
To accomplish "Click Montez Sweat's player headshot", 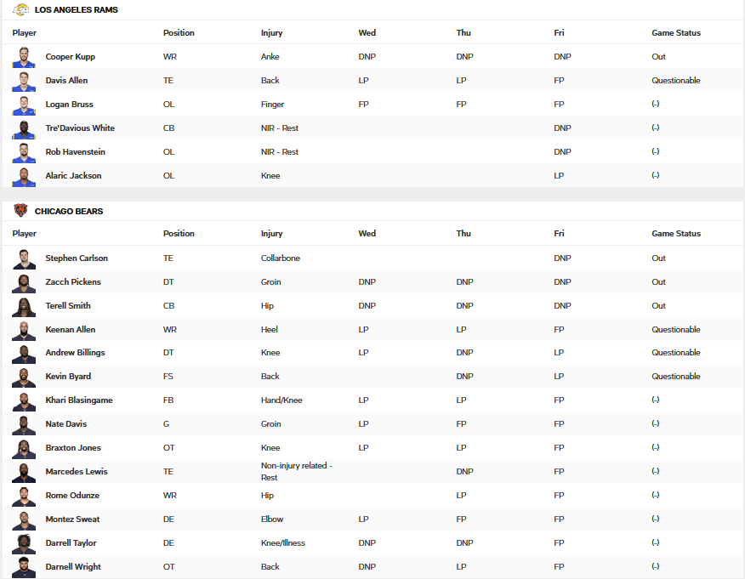I will (x=24, y=519).
